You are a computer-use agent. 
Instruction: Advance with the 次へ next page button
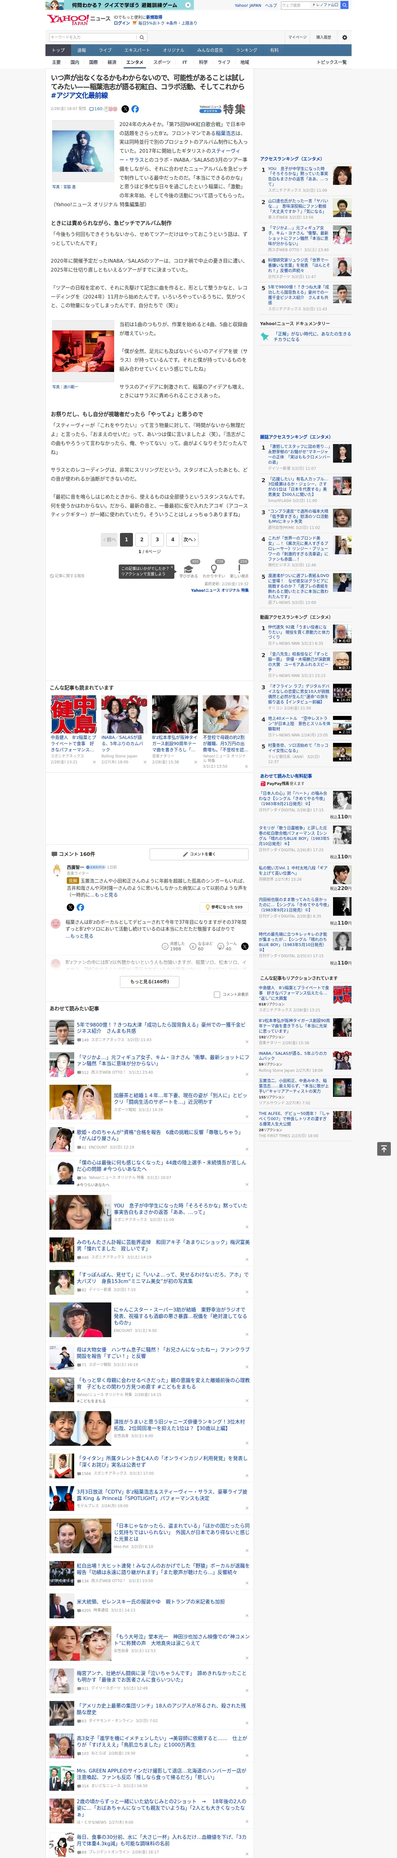pos(190,539)
